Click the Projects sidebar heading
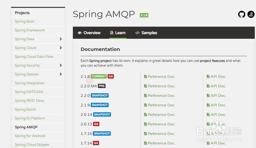 pyautogui.click(x=22, y=13)
